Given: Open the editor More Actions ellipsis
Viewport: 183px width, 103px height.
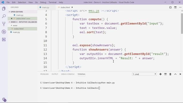Looking at the screenshot, I should click(180, 7).
